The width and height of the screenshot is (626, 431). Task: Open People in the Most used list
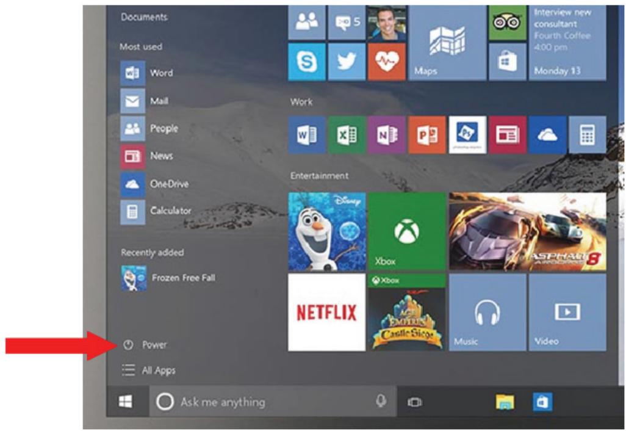tap(149, 128)
